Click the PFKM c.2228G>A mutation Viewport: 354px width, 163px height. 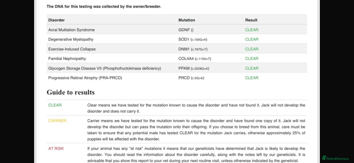[x=194, y=68]
